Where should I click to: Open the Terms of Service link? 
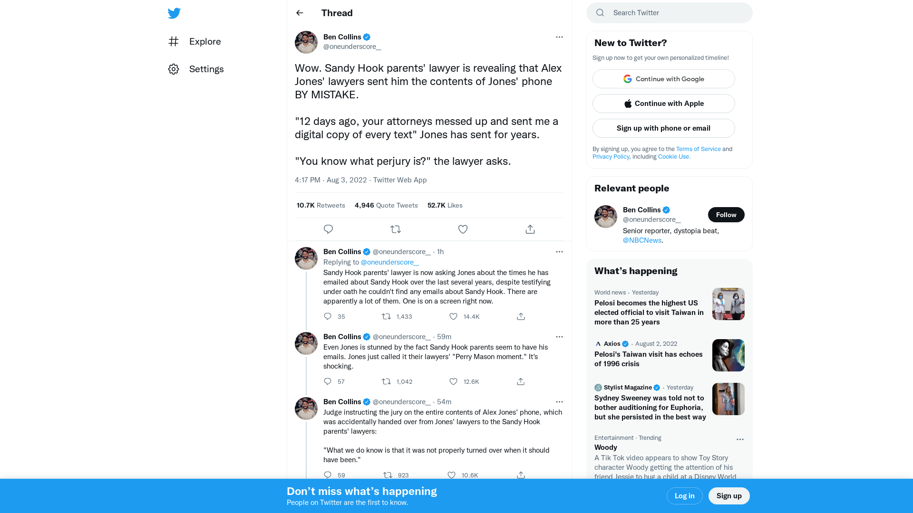coord(698,149)
